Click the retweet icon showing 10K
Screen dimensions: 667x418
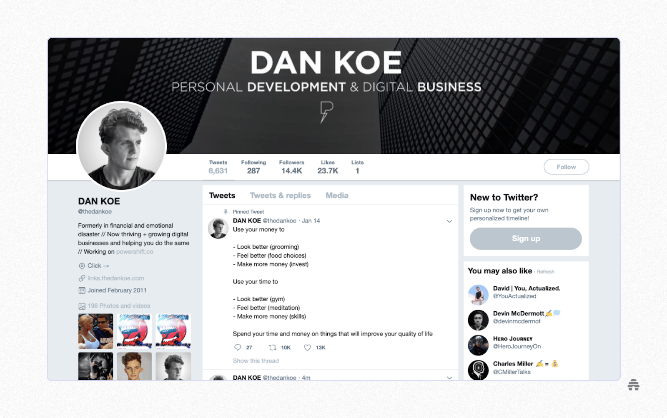pos(272,347)
